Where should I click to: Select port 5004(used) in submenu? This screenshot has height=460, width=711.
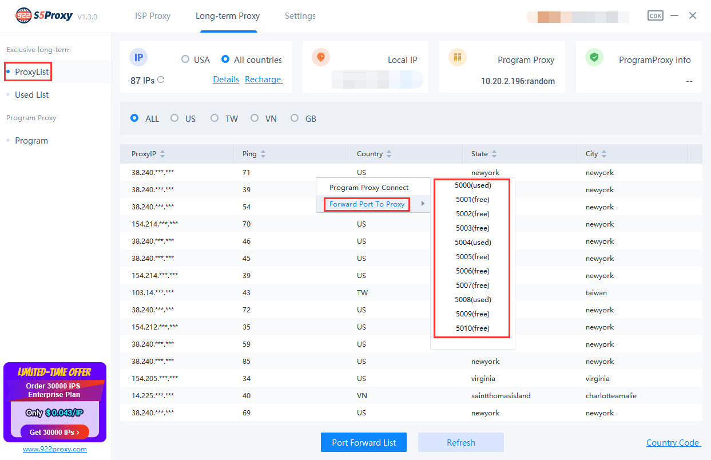pyautogui.click(x=472, y=243)
